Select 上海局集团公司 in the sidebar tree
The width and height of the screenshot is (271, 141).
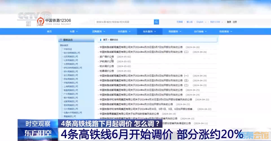[x=71, y=86]
